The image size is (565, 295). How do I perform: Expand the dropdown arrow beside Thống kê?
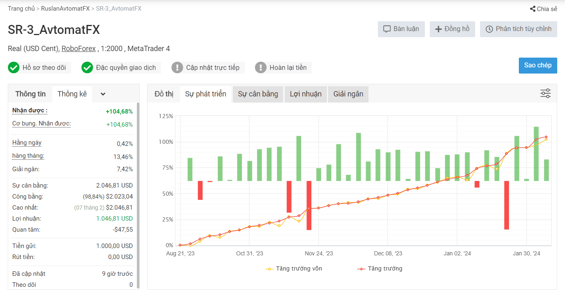[103, 94]
